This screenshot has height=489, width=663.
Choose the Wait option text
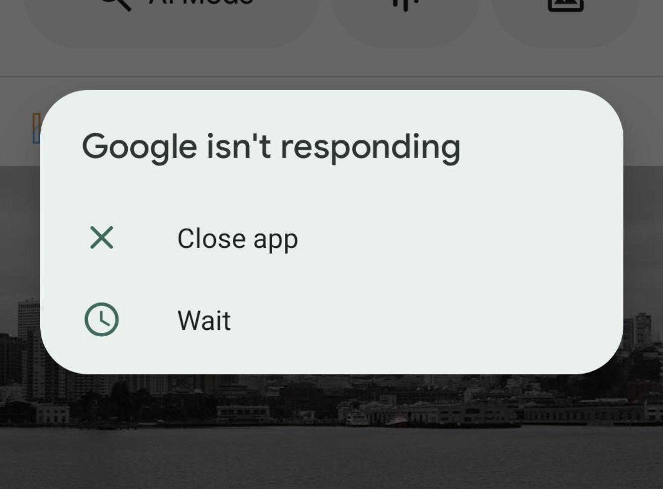pyautogui.click(x=204, y=320)
